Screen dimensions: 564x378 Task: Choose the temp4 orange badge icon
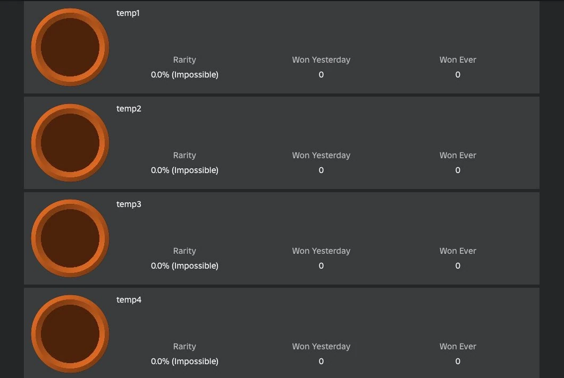click(x=70, y=334)
